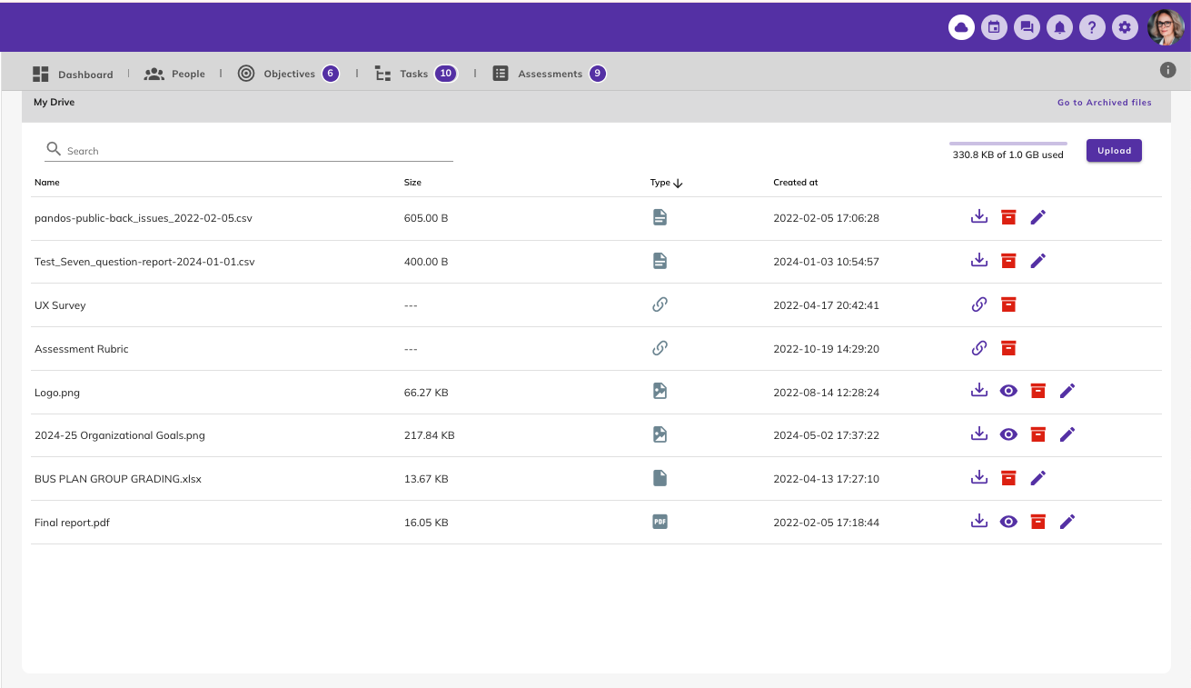Click the link type icon for UX Survey
Viewport: 1191px width, 688px height.
(x=660, y=304)
